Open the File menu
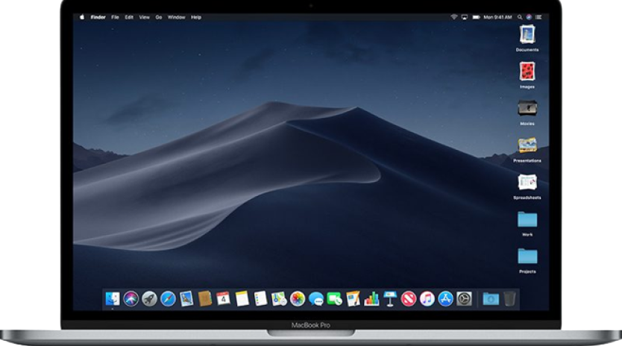This screenshot has width=622, height=346. 115,17
